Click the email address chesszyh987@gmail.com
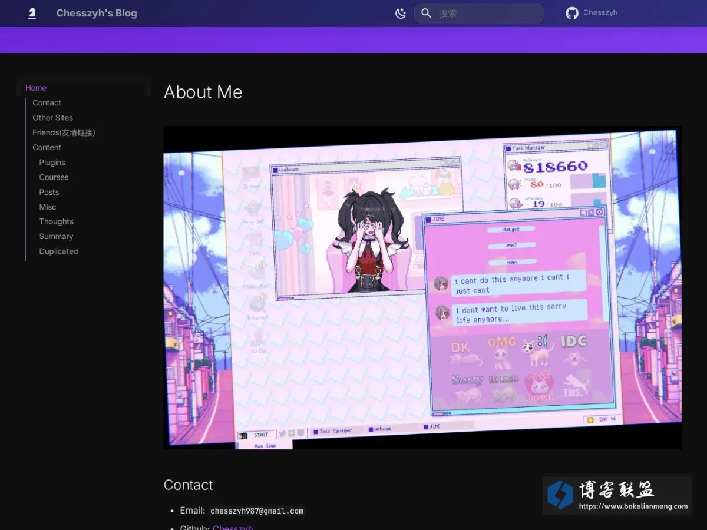Image resolution: width=707 pixels, height=530 pixels. tap(257, 511)
